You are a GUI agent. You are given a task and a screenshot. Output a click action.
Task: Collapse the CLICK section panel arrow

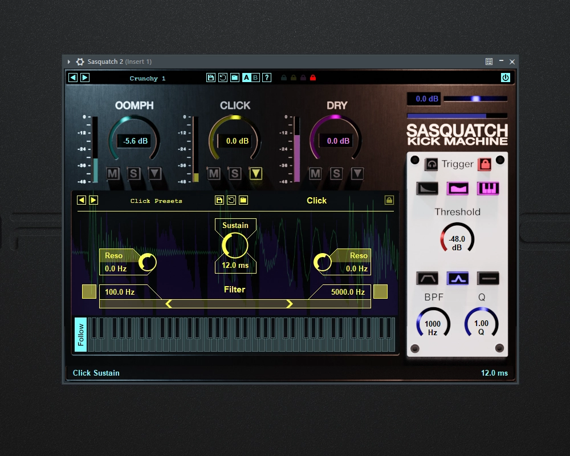255,173
